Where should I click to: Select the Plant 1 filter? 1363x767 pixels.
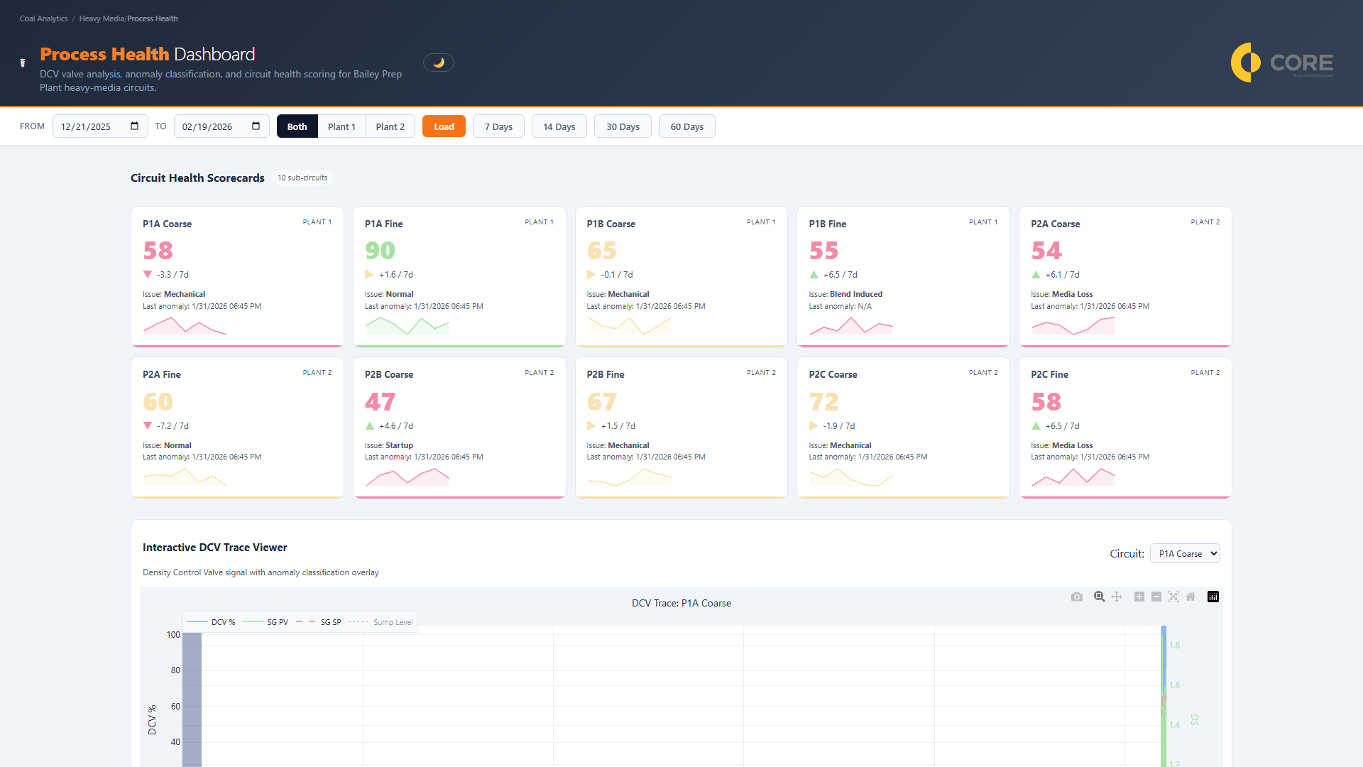[x=341, y=126]
